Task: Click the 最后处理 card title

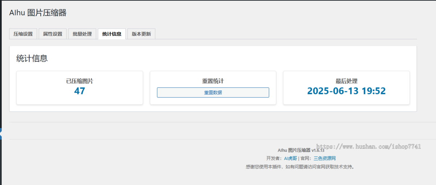Action: pos(346,81)
